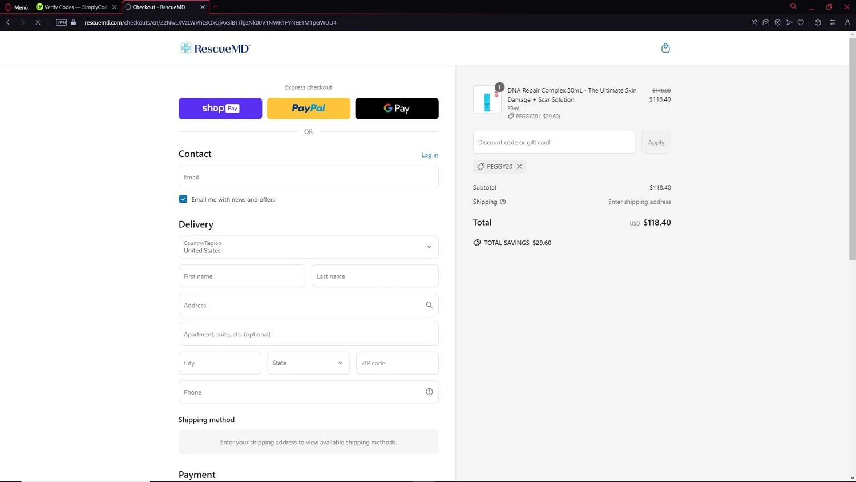Open the extensions cube icon
856x482 pixels.
(818, 22)
